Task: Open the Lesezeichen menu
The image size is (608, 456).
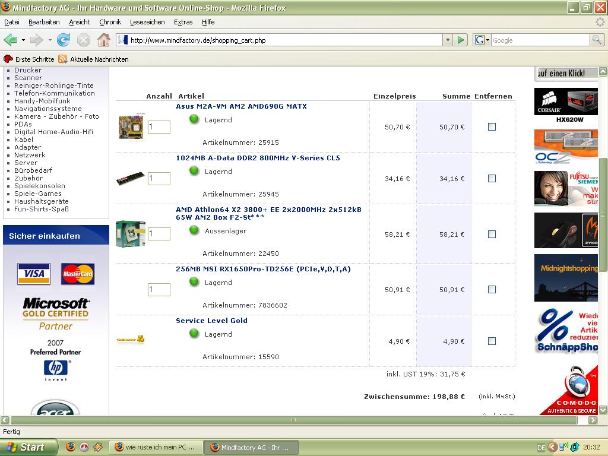Action: [x=147, y=22]
